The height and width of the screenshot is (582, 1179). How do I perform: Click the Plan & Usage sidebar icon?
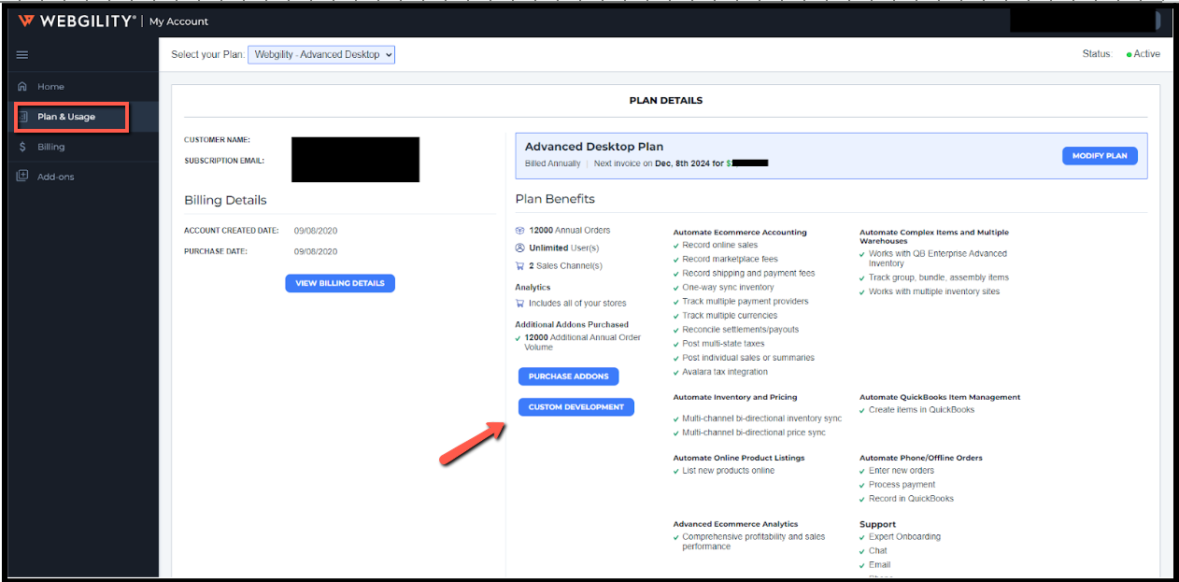click(x=23, y=117)
